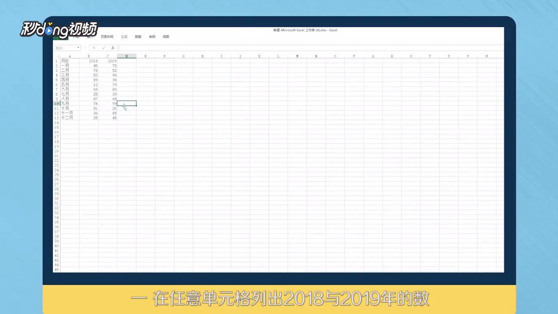Click 2019 value 79 in the 五月 row
Screen dimensions: 558x314
coord(108,85)
